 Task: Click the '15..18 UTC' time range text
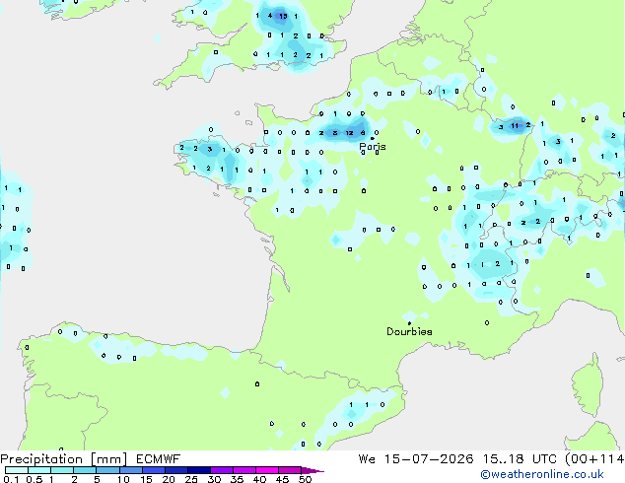click(x=520, y=459)
